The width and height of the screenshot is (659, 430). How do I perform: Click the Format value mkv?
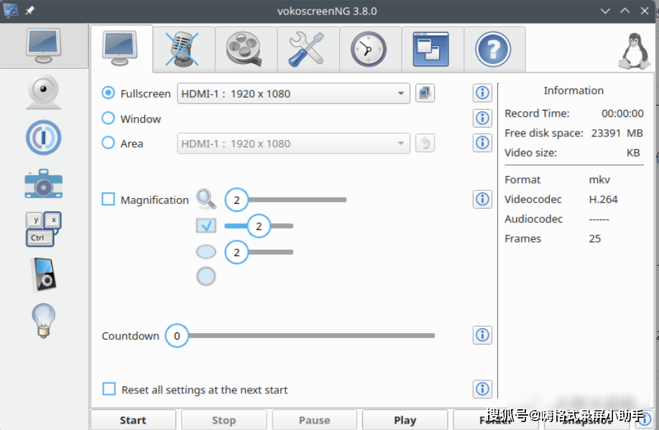[x=599, y=179]
